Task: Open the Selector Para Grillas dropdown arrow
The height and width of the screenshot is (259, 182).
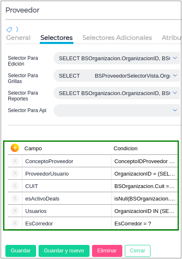Action: 175,76
